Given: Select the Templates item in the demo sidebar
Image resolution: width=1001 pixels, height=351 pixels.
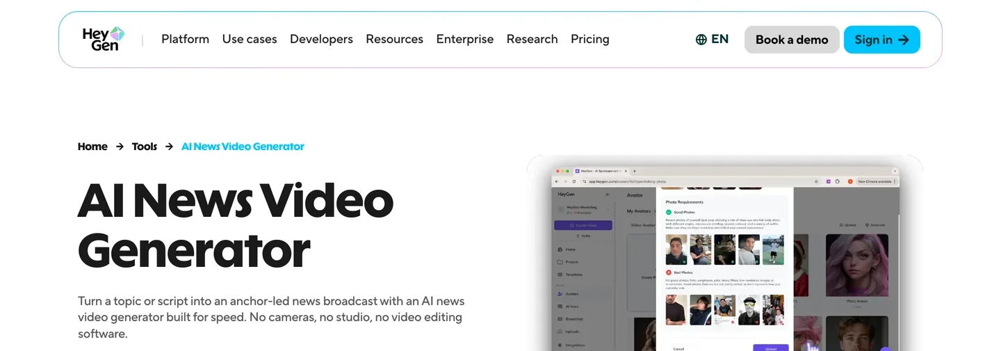Looking at the screenshot, I should [x=573, y=275].
